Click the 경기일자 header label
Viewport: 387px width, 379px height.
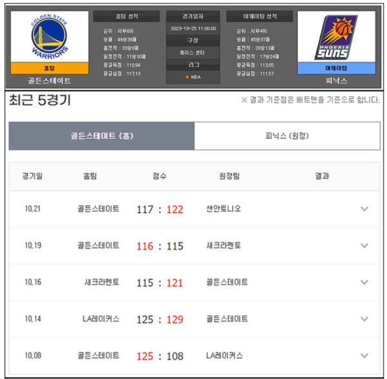193,16
